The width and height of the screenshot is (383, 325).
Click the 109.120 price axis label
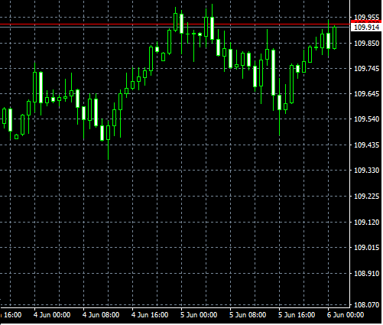coord(367,223)
